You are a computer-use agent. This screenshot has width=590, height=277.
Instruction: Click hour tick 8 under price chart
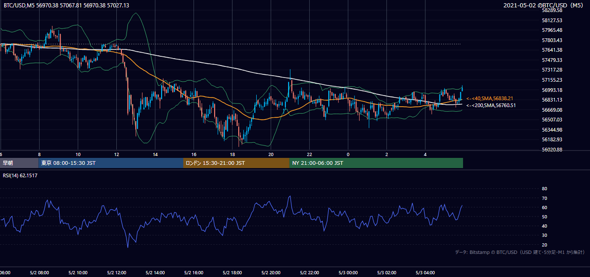(39, 155)
